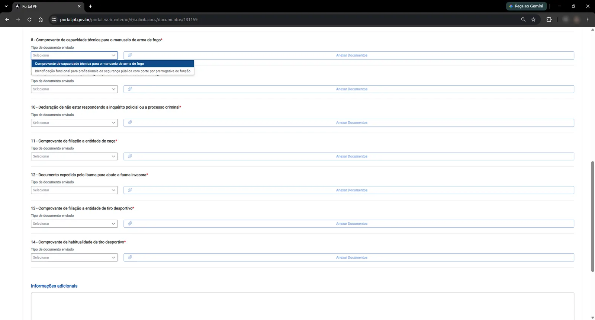Open browser home page
This screenshot has width=595, height=320.
[x=41, y=19]
